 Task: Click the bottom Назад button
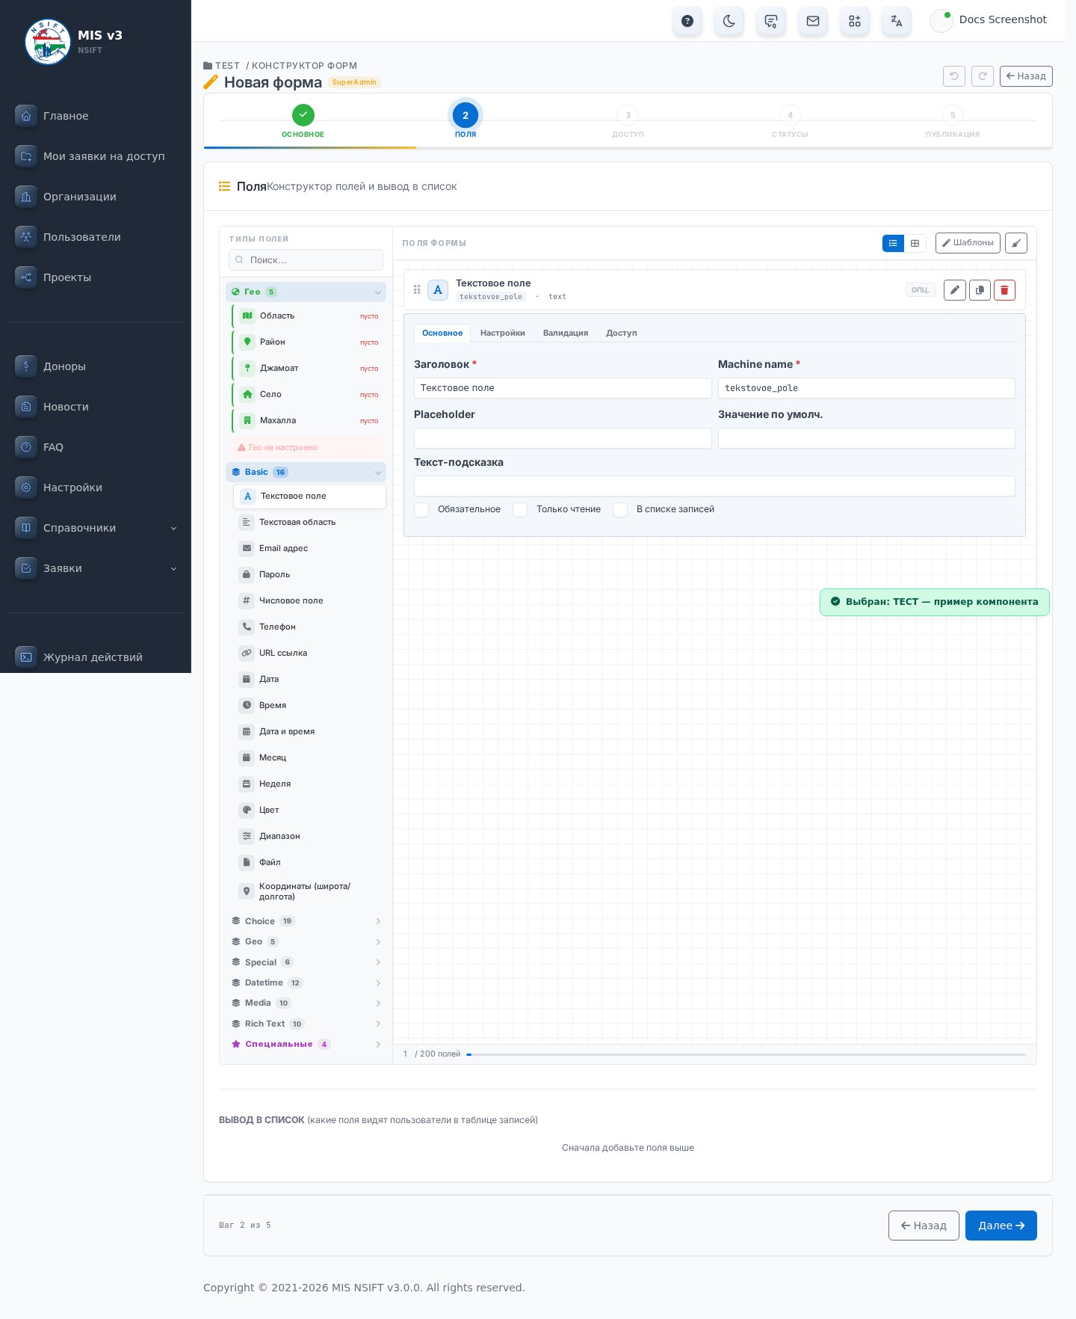pyautogui.click(x=924, y=1226)
